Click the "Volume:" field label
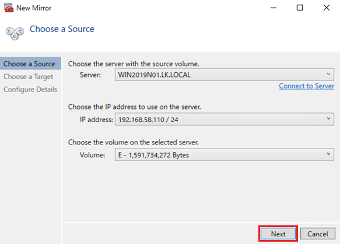Image resolution: width=340 pixels, height=244 pixels. pyautogui.click(x=92, y=155)
